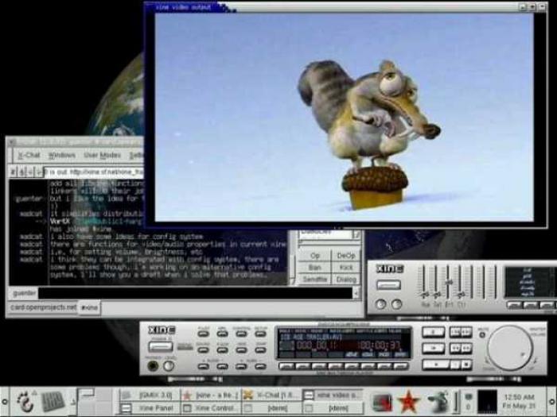Viewport: 557px width, 417px height.
Task: Click the SNAP snapshot button on Xine panel
Action: point(260,349)
